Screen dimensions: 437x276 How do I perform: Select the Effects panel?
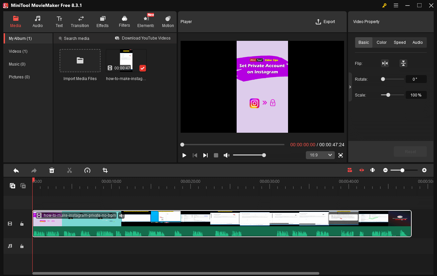[102, 22]
